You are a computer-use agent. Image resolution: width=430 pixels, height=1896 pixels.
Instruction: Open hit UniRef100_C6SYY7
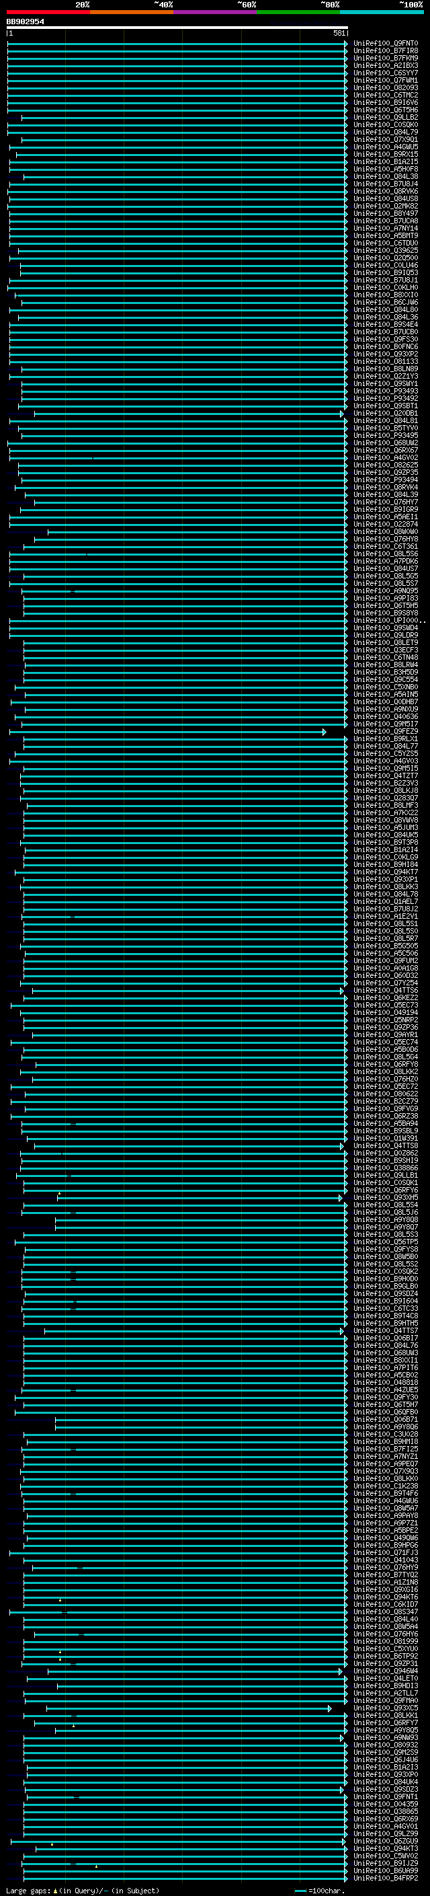pyautogui.click(x=386, y=73)
